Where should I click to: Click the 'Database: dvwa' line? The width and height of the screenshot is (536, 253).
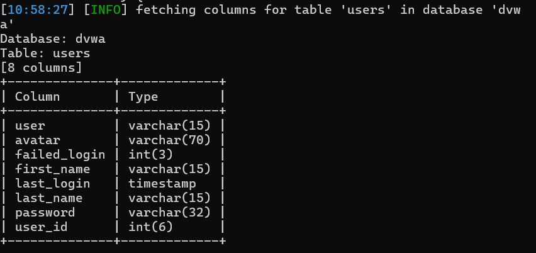[x=53, y=39]
